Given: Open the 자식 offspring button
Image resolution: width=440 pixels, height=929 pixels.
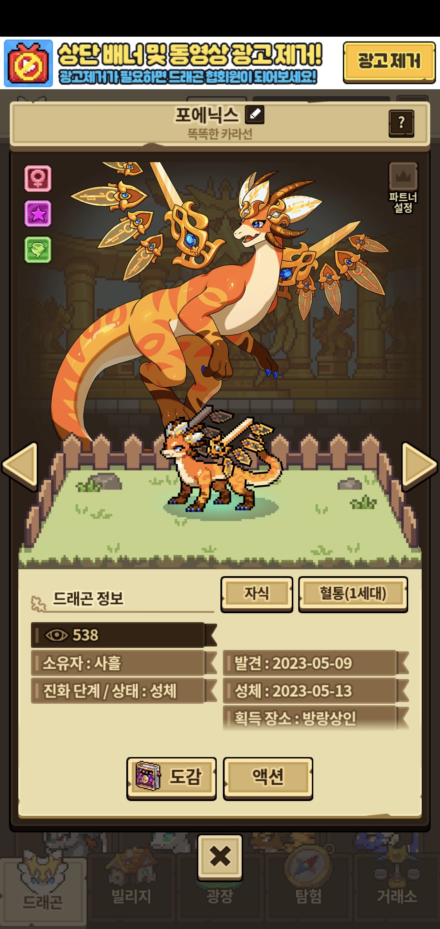Looking at the screenshot, I should (x=257, y=594).
